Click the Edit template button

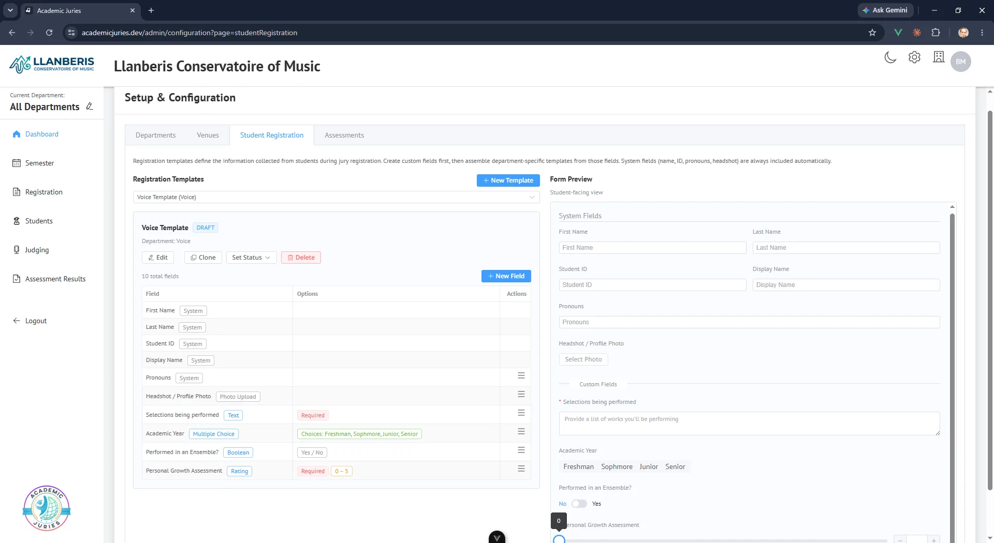(158, 258)
